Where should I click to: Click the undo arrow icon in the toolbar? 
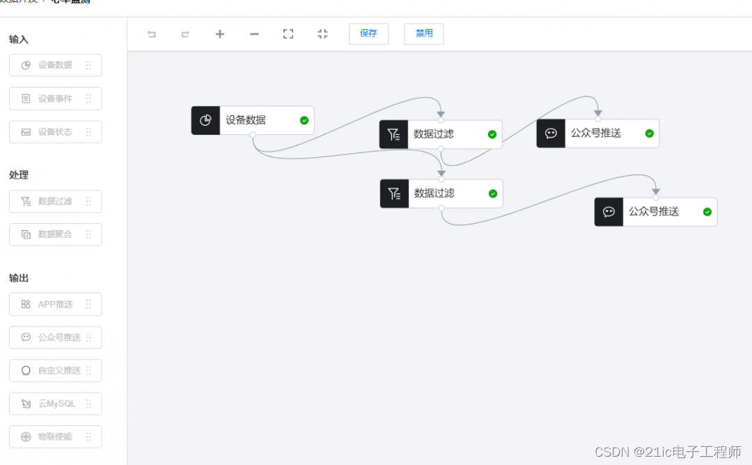[x=152, y=34]
